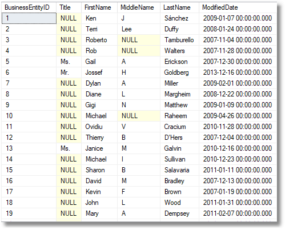Click the BusinessEntityID cell 19

(x=29, y=213)
